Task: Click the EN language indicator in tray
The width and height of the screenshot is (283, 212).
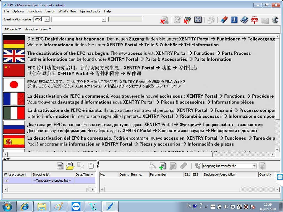Action: pyautogui.click(x=188, y=206)
